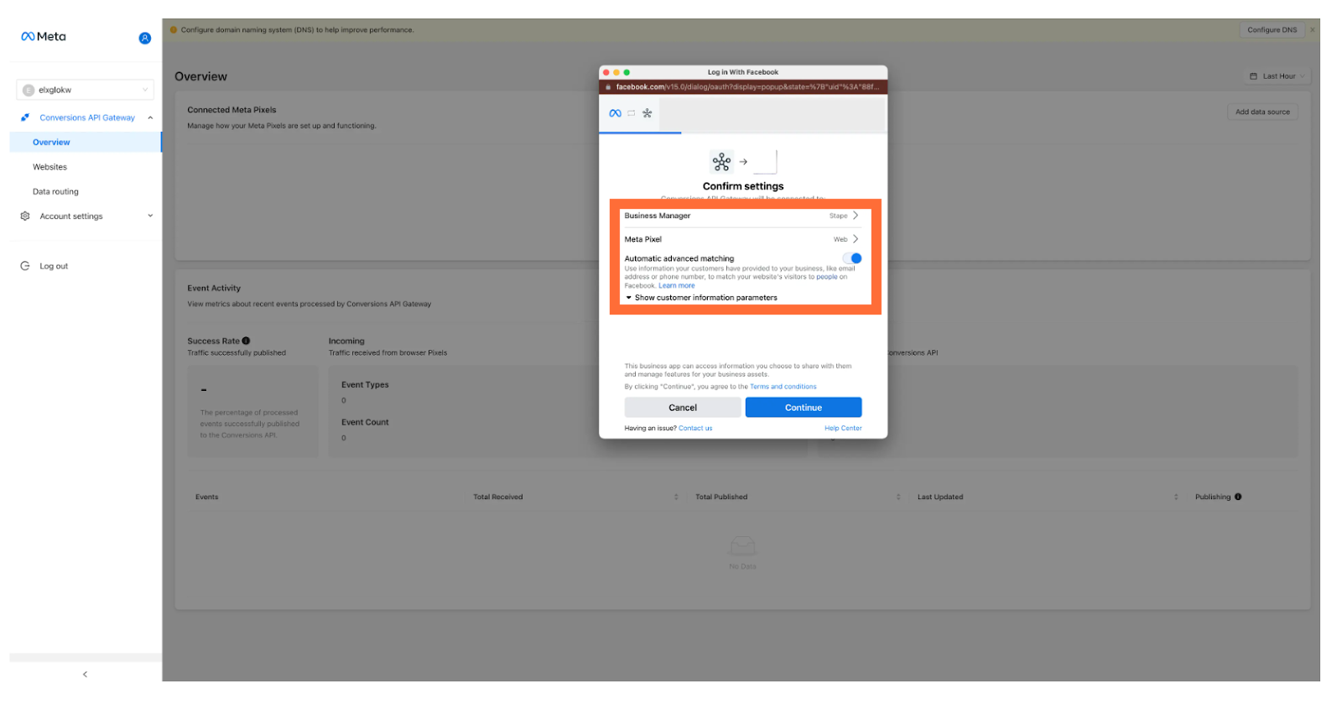Click the Publishing column header
Screen dimensions: 1342x708
point(1213,497)
